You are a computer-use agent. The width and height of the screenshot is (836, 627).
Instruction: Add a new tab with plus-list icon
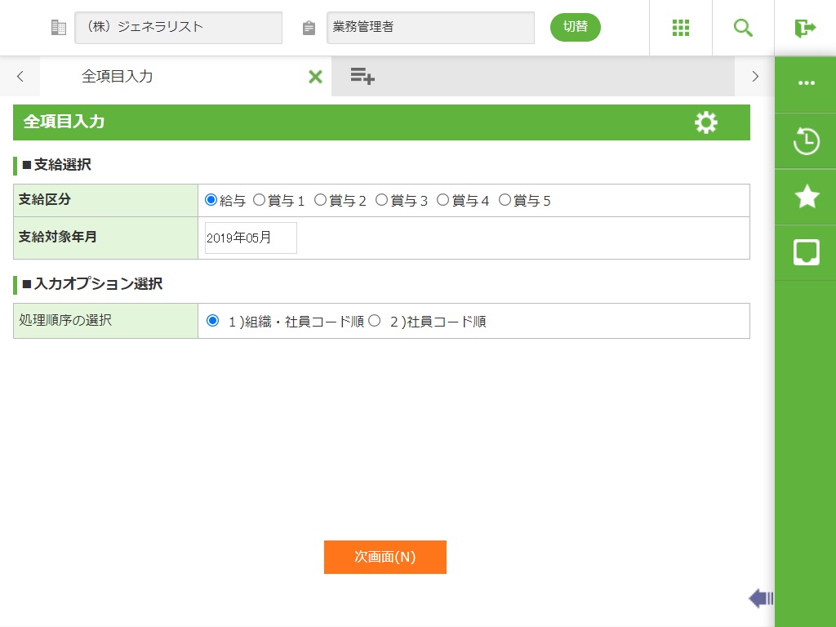[x=362, y=77]
